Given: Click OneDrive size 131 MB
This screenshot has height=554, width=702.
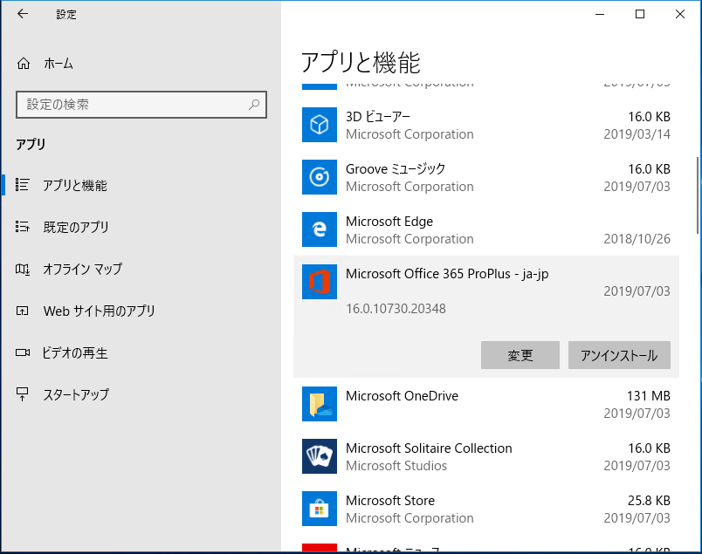Looking at the screenshot, I should point(648,396).
